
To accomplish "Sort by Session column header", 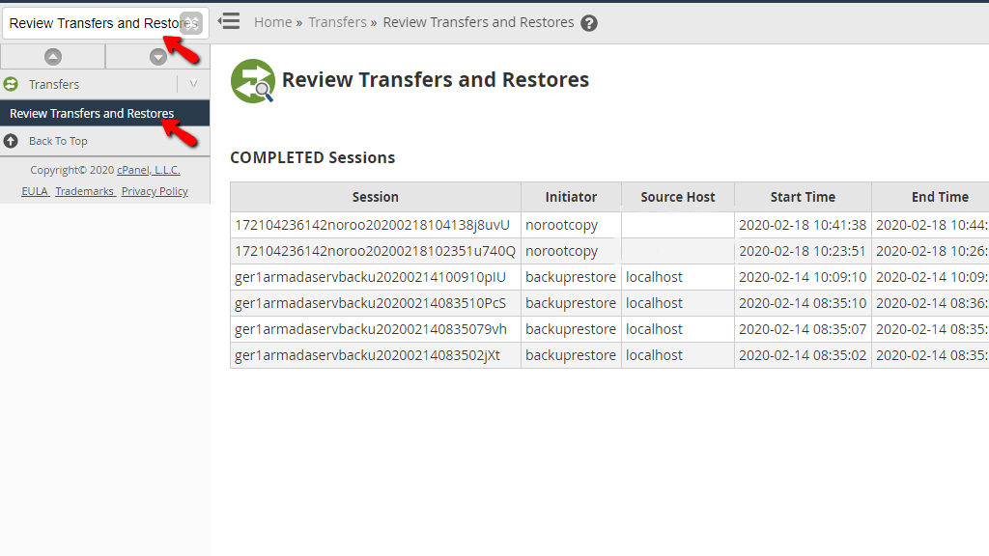I will click(x=376, y=197).
